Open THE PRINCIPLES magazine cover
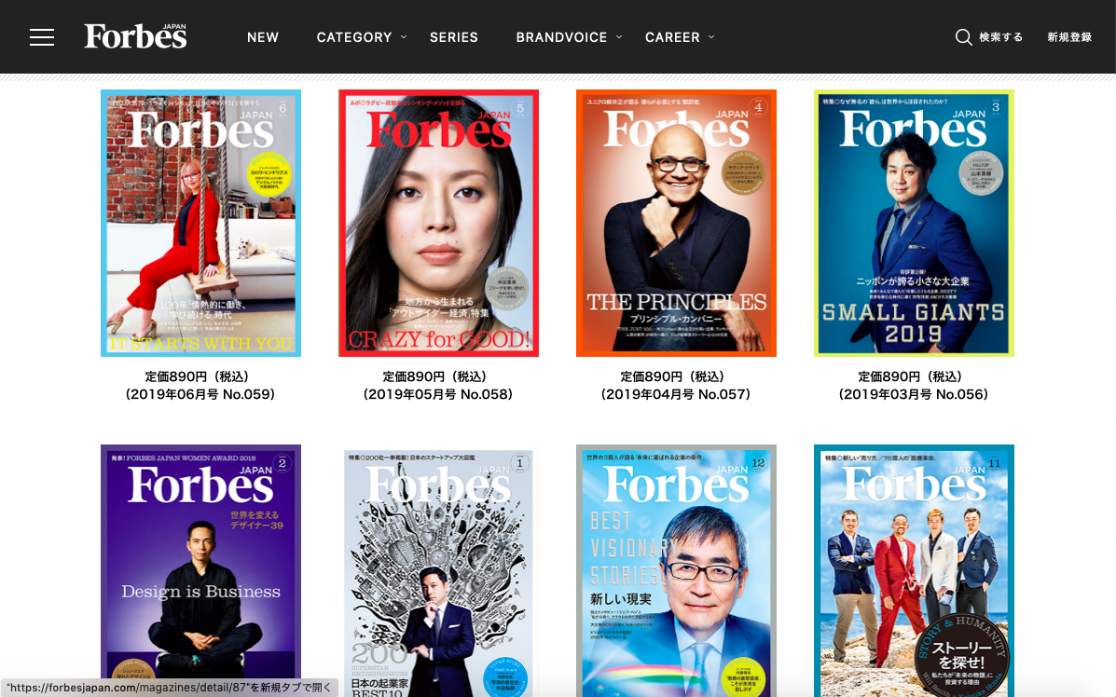This screenshot has width=1116, height=697. pos(676,223)
